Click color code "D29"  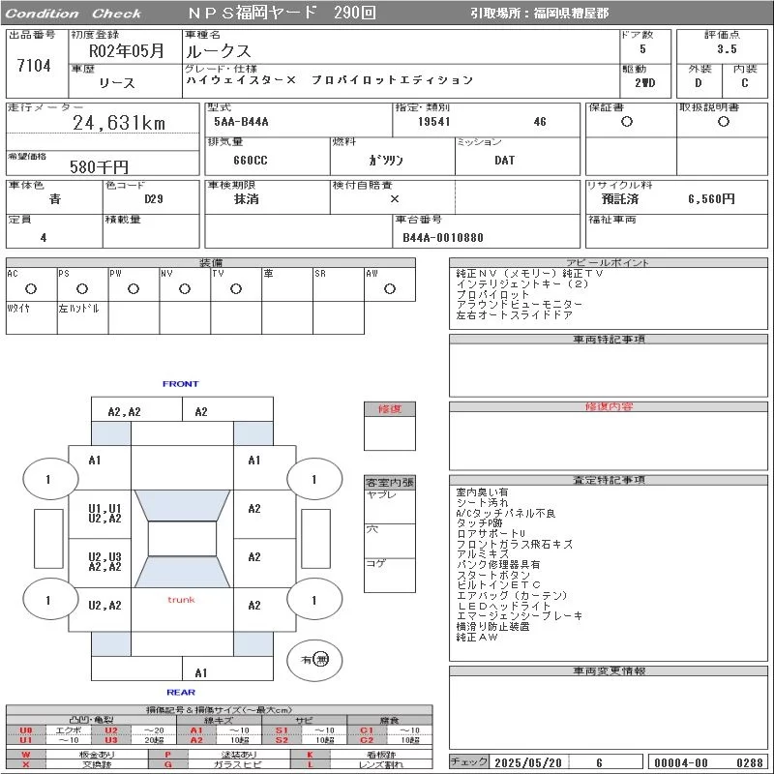tap(154, 199)
